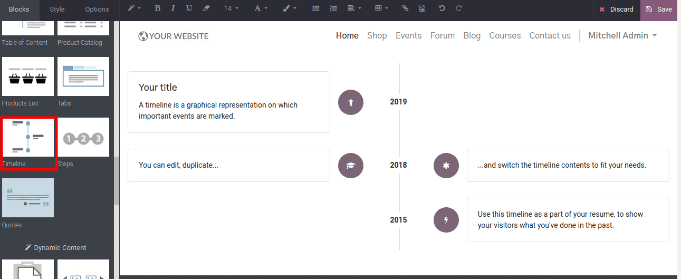
Task: Click the Dynamic Content section header
Action: [x=56, y=248]
